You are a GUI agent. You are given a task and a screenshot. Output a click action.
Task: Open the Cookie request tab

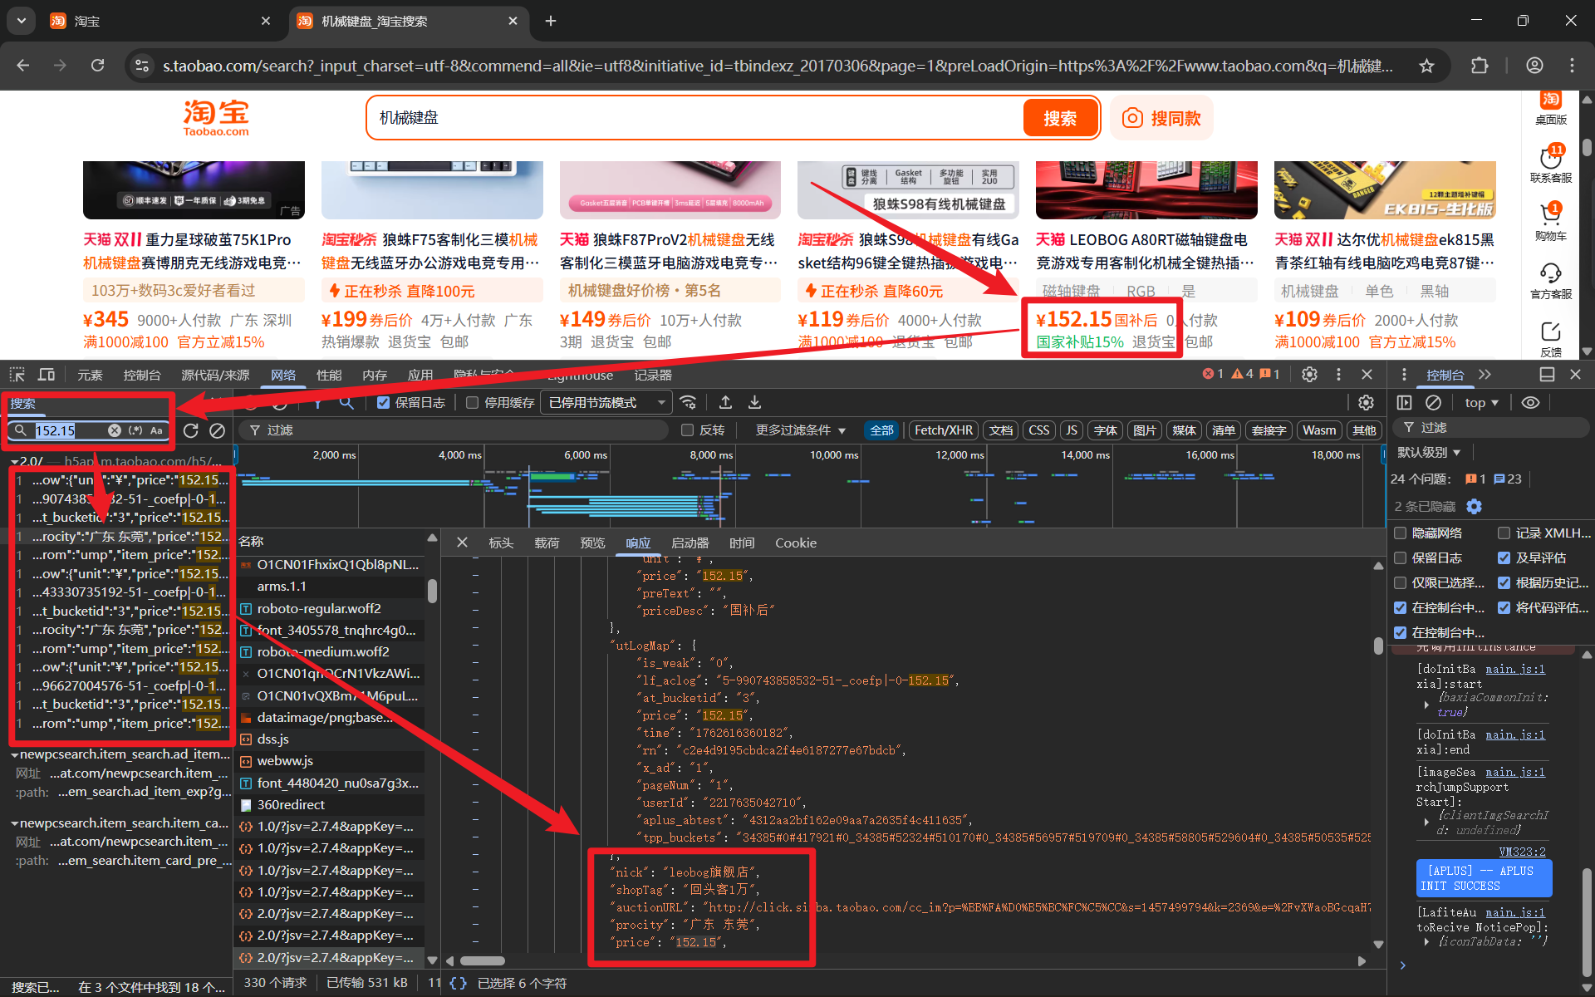796,543
